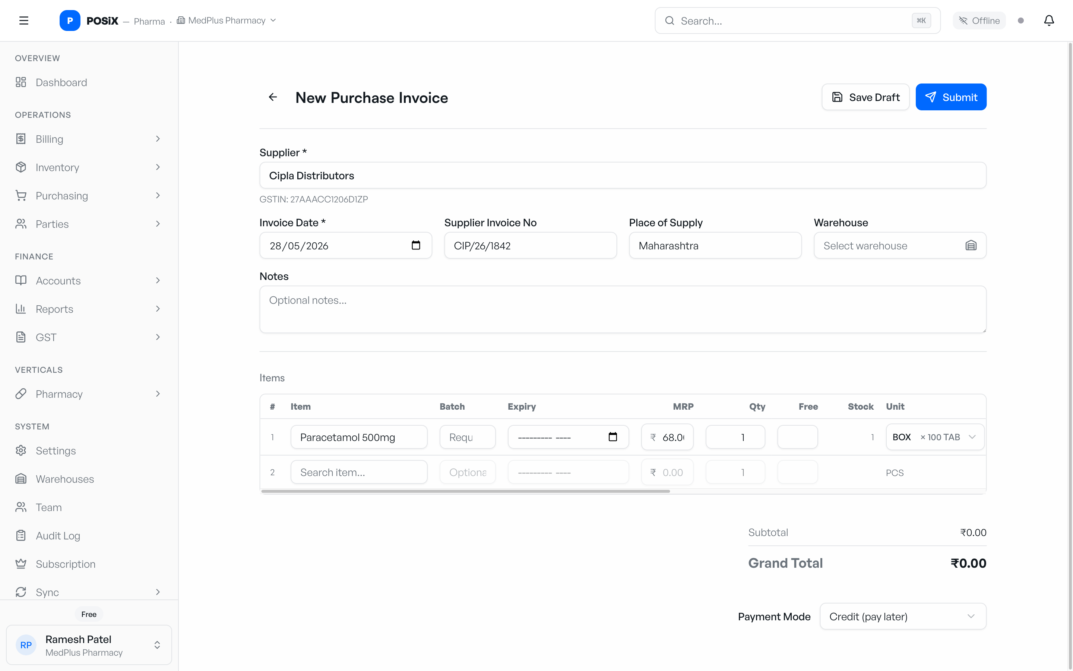
Task: Open Audit Log in the sidebar
Action: pos(89,536)
